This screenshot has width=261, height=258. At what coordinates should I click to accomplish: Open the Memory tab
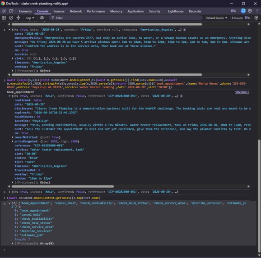(116, 11)
